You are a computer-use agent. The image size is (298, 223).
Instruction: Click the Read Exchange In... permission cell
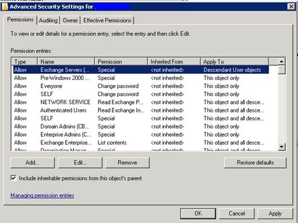121,110
